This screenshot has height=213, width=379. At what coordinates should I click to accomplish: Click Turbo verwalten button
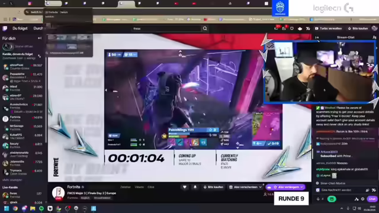coord(329,28)
